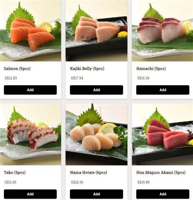Click the S$19.89 Hon Maguro price
193x200 pixels.
coord(143,182)
